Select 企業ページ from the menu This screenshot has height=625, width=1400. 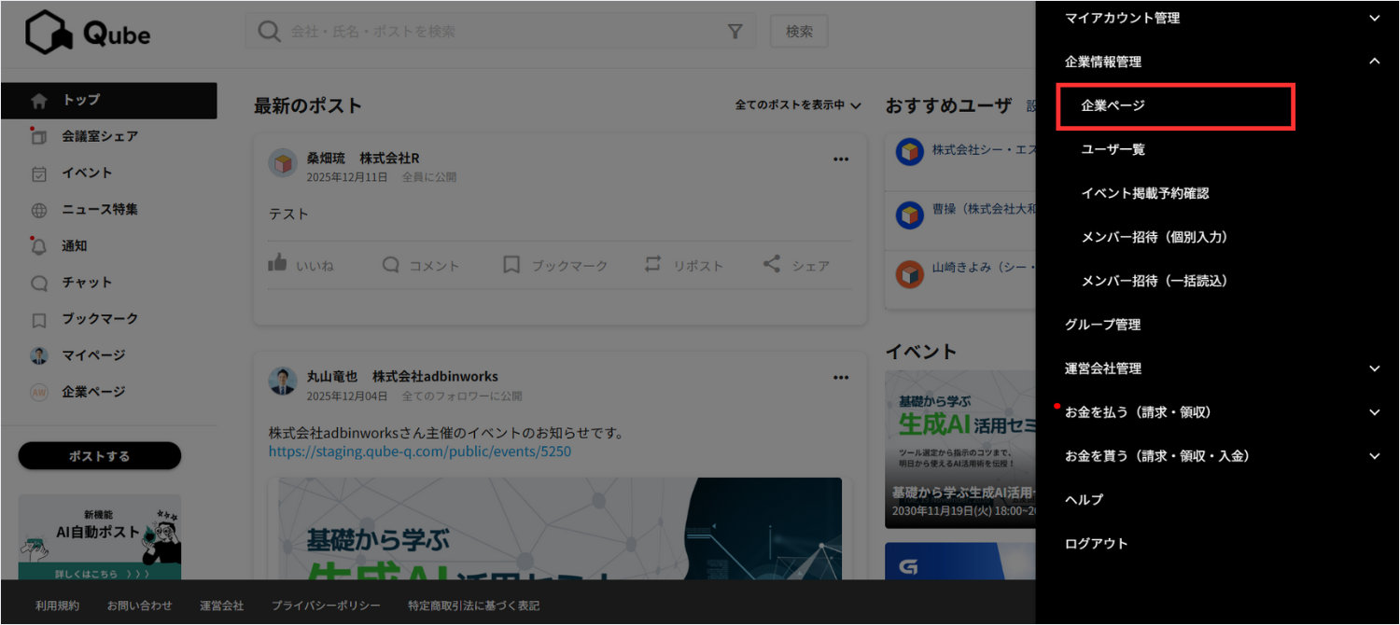coord(1175,107)
